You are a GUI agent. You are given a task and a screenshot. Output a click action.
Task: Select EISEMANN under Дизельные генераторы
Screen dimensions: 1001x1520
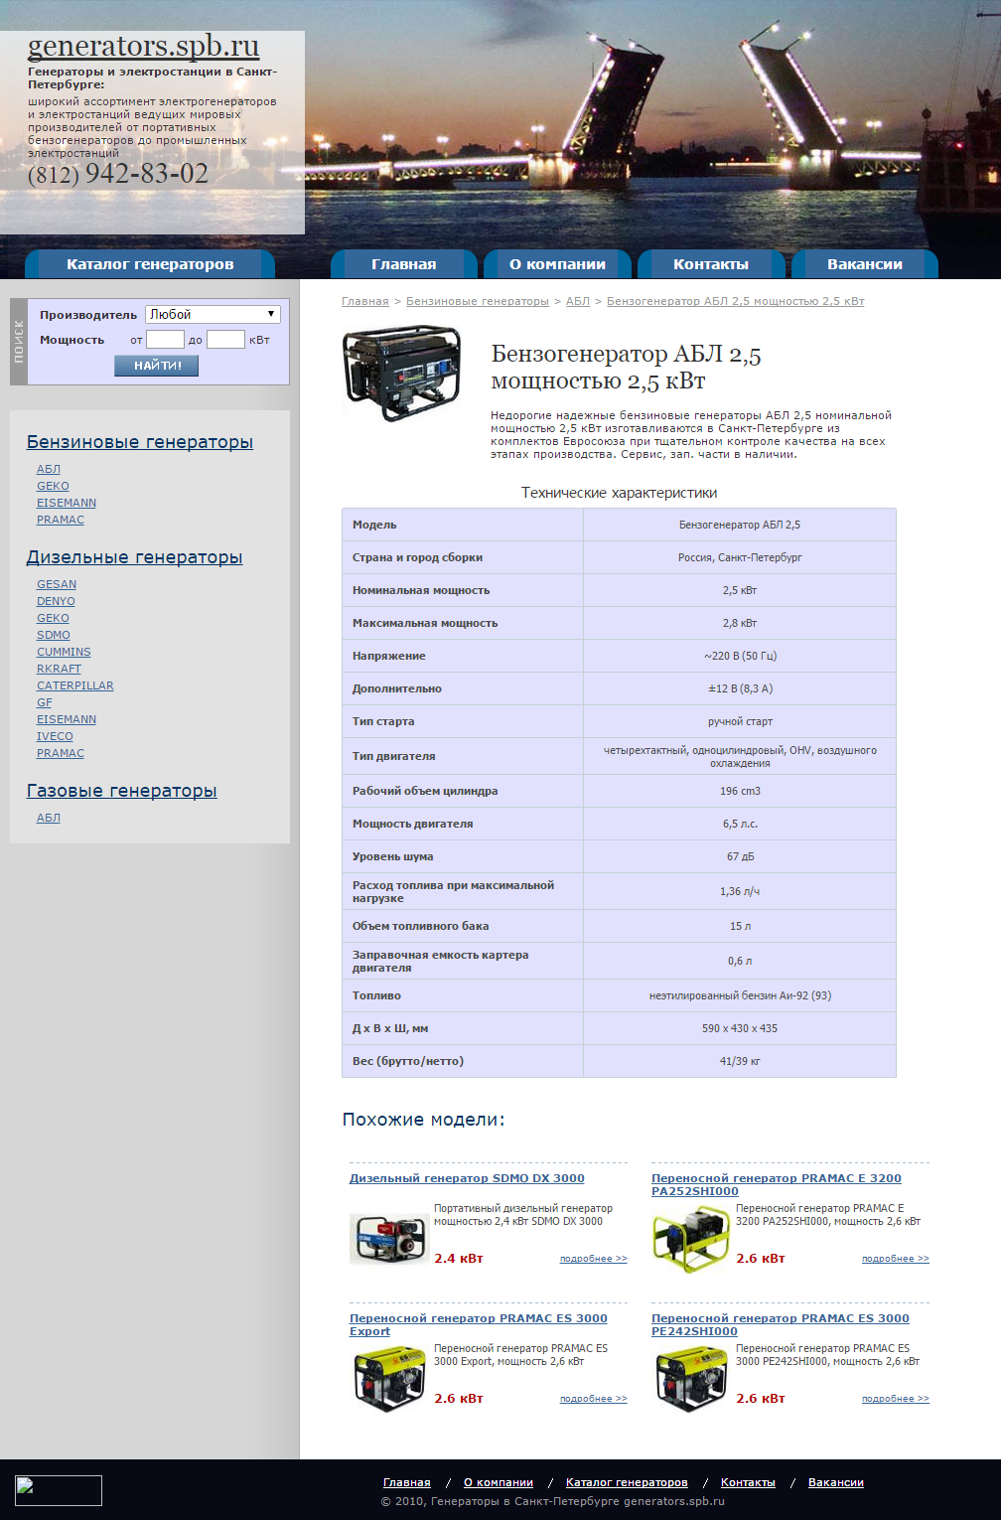tap(67, 719)
